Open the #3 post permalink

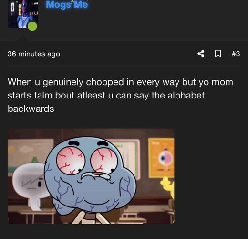tap(236, 54)
